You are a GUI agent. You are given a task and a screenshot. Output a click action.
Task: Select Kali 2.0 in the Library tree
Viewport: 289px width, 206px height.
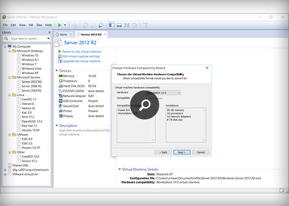27,113
